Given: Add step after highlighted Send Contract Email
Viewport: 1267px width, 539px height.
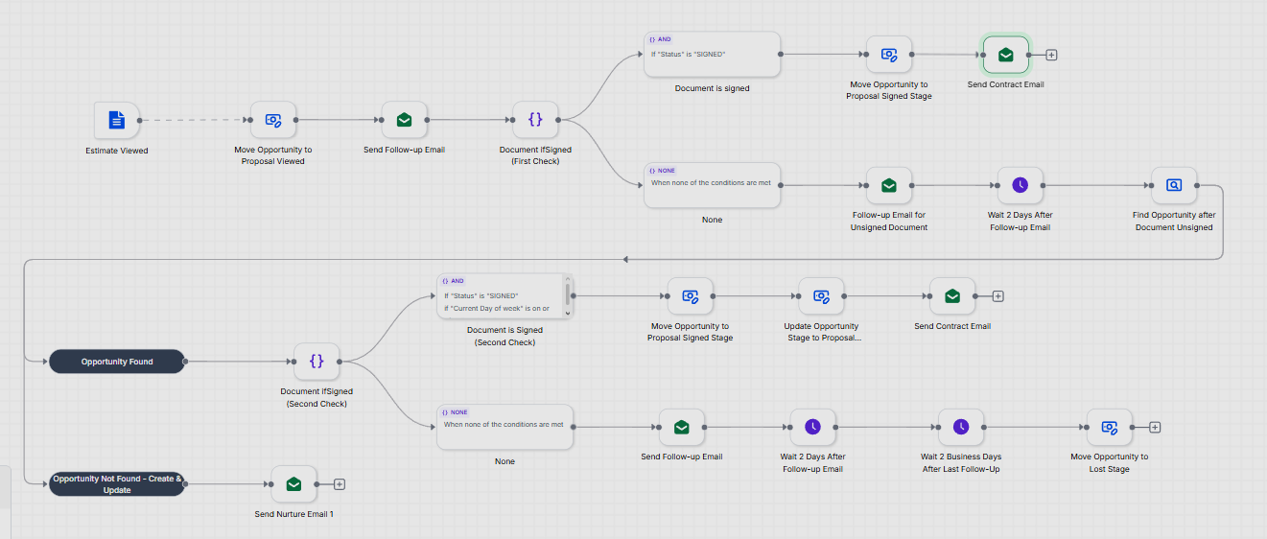Looking at the screenshot, I should [1051, 55].
